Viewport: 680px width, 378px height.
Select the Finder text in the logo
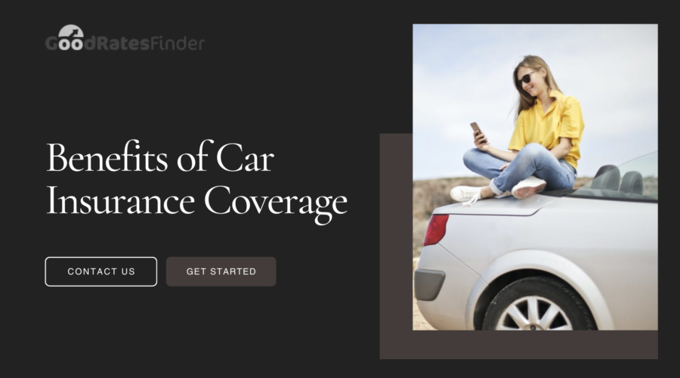[x=178, y=43]
